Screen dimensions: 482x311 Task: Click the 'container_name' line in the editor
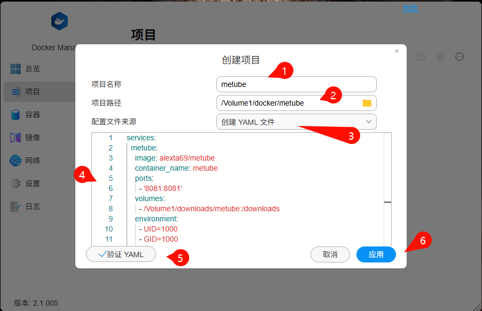click(x=176, y=168)
